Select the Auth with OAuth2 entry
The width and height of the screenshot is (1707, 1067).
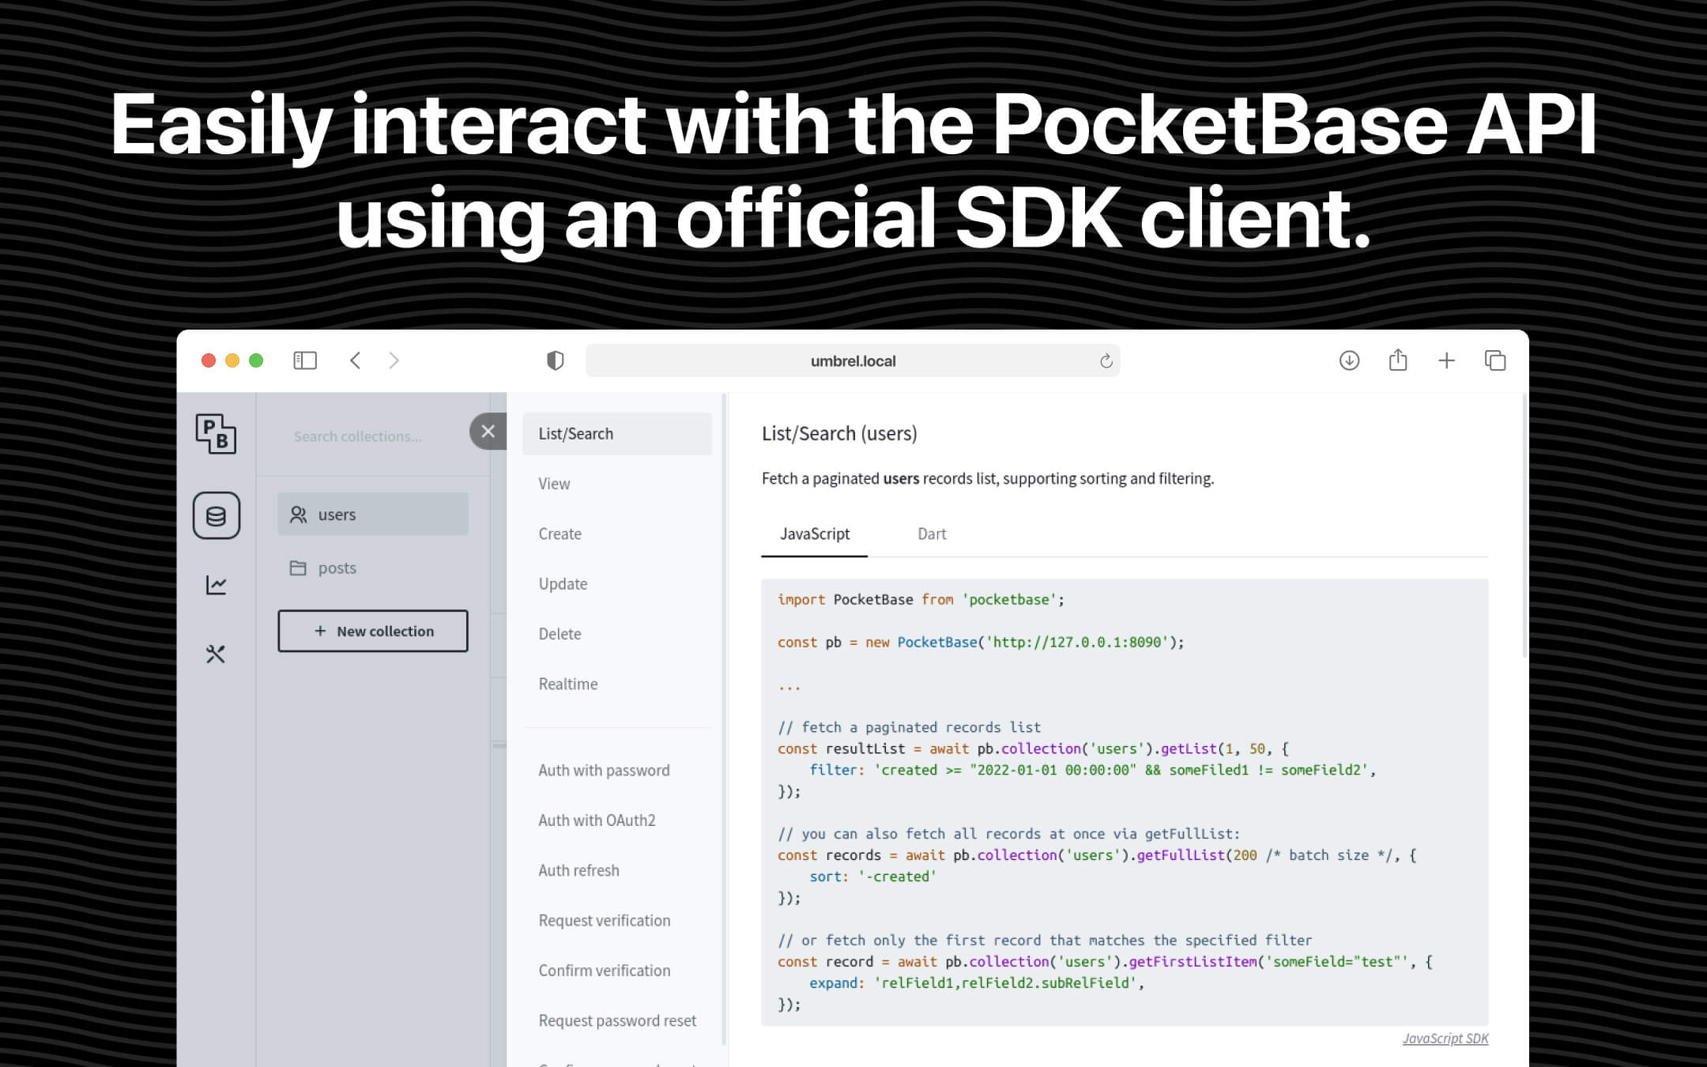[x=597, y=820]
